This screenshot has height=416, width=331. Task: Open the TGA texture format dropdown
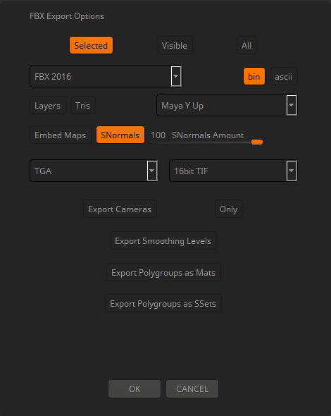(94, 171)
